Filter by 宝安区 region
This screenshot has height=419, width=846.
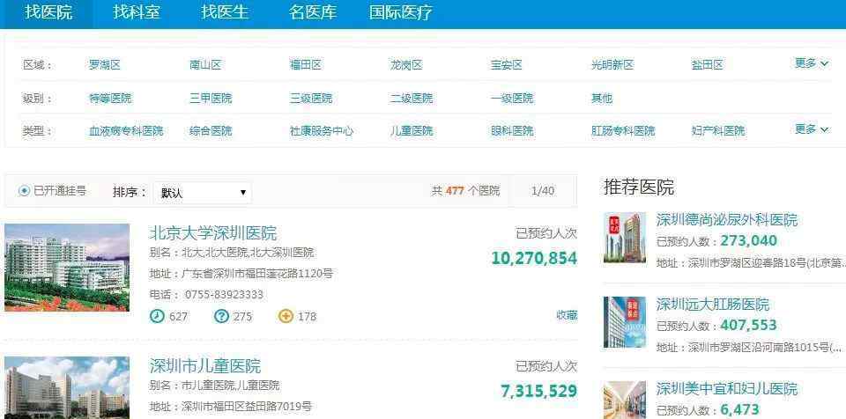pyautogui.click(x=507, y=65)
